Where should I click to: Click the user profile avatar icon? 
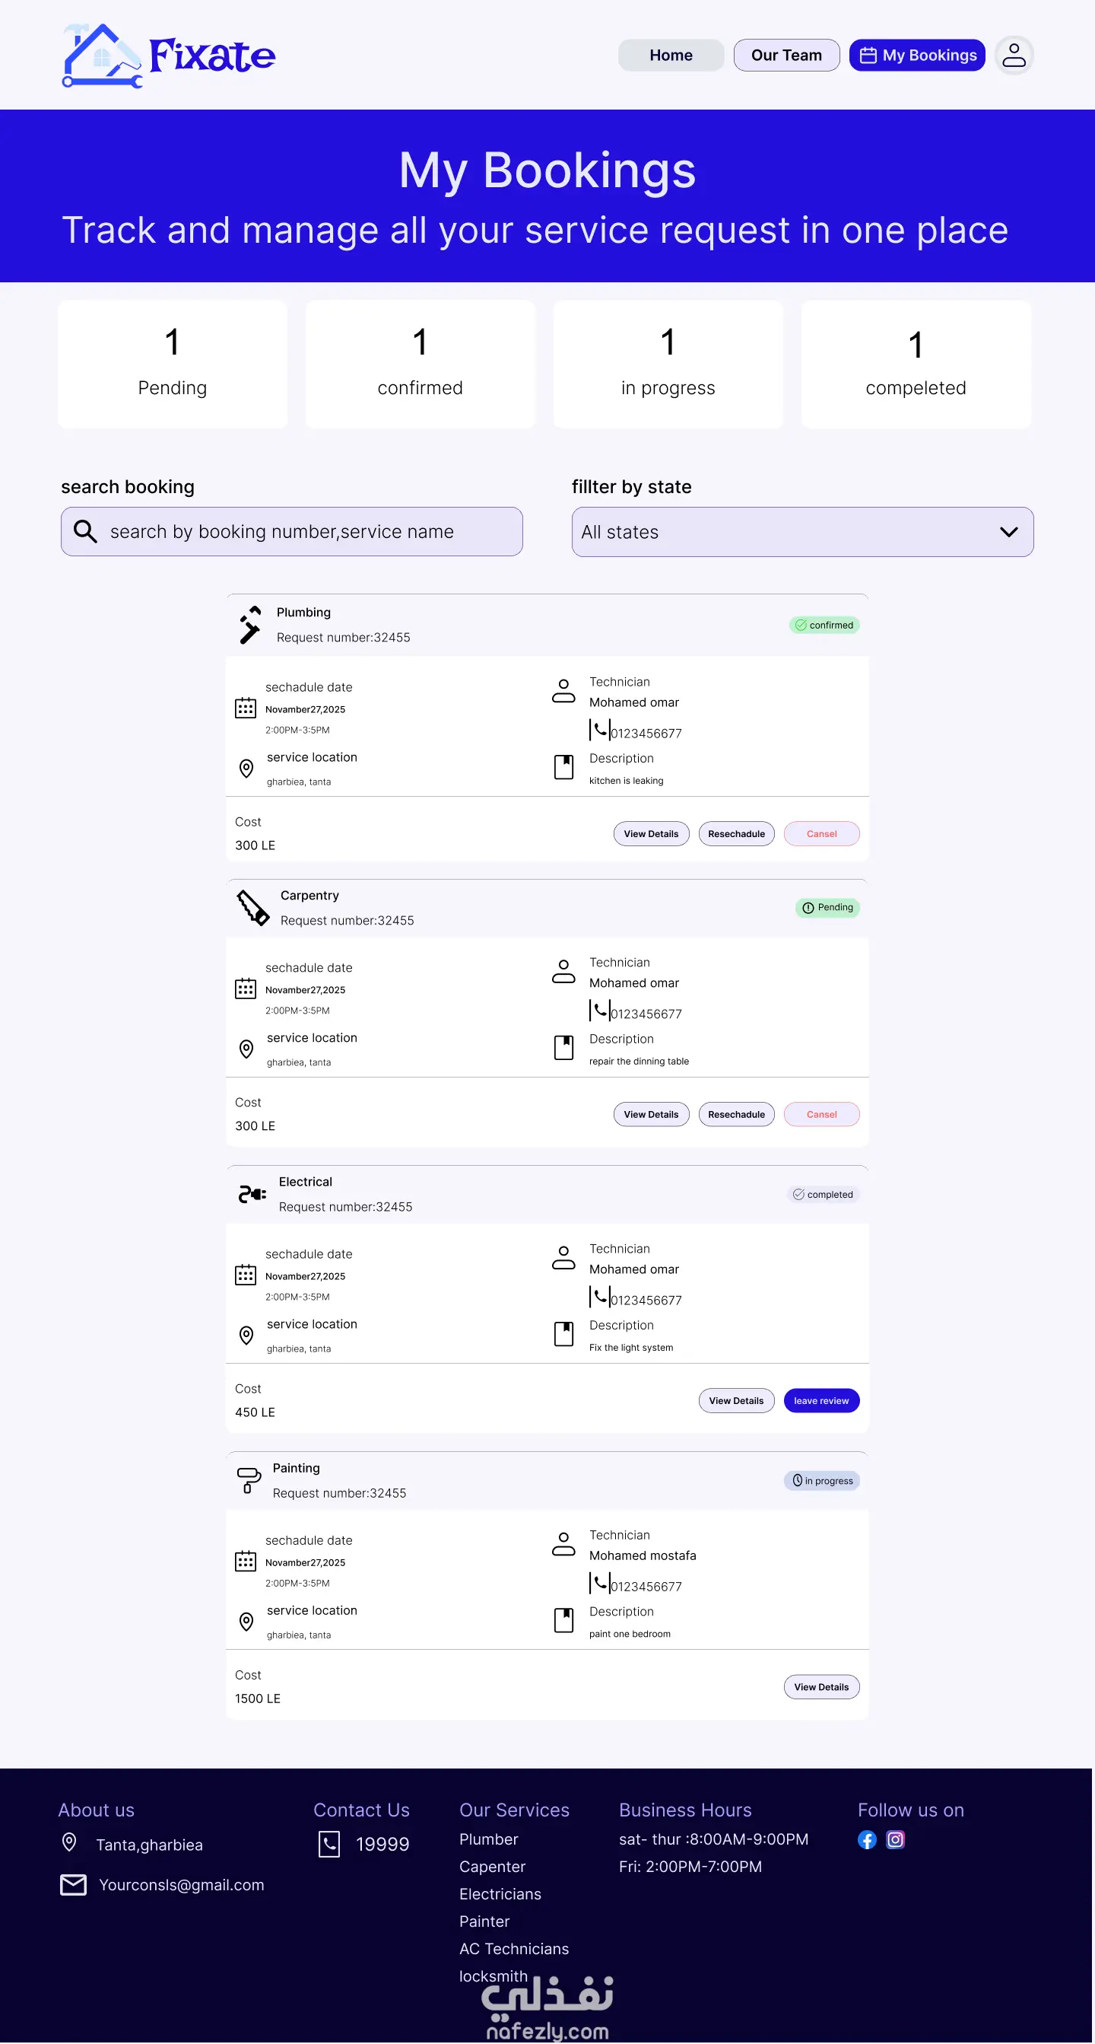tap(1014, 56)
